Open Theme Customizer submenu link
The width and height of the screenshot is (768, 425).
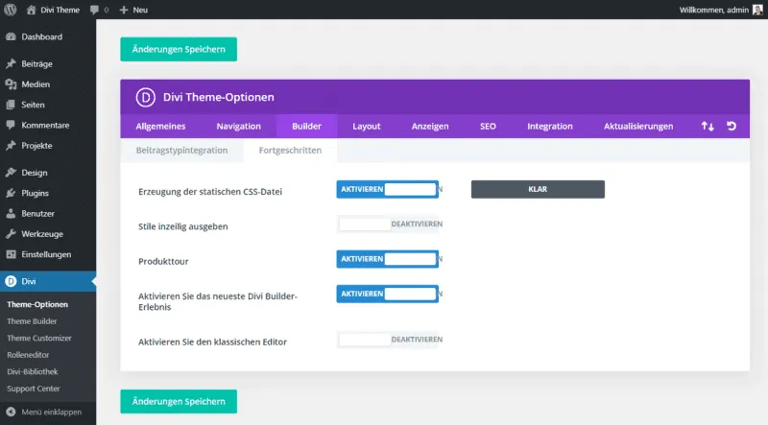[39, 338]
